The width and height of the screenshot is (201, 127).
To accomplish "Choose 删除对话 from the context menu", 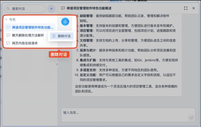I will (62, 36).
